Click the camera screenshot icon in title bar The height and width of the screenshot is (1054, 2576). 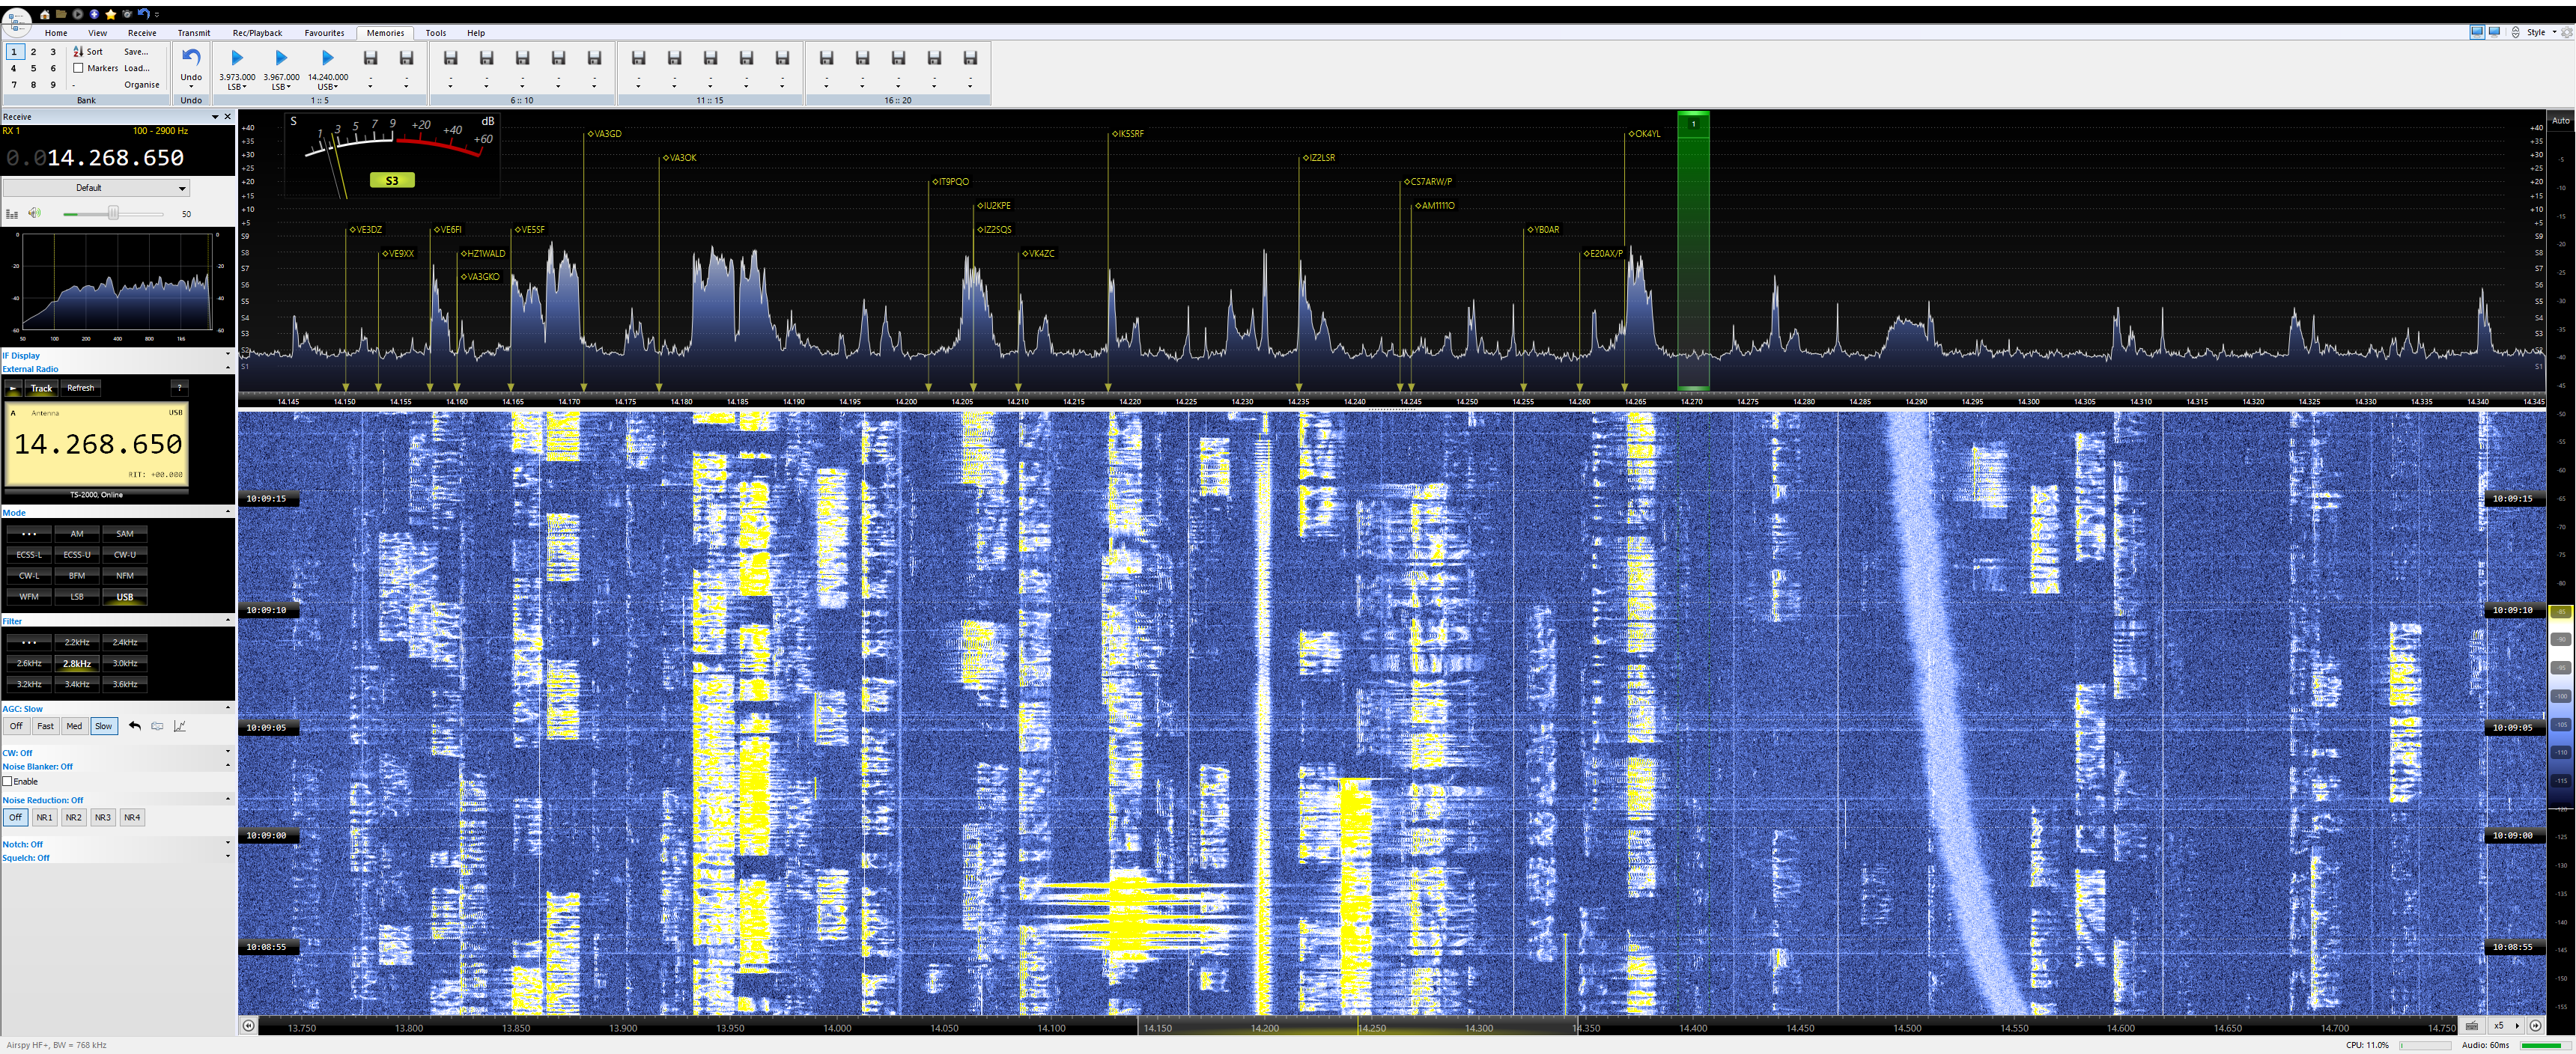point(127,14)
